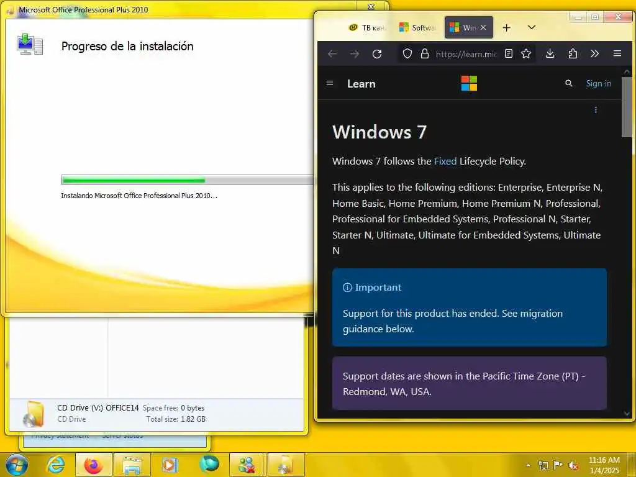Viewport: 636px width, 477px height.
Task: List all tabs dropdown arrow
Action: coord(532,27)
